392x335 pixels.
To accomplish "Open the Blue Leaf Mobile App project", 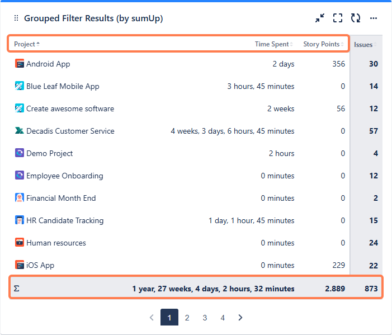I will 63,86.
